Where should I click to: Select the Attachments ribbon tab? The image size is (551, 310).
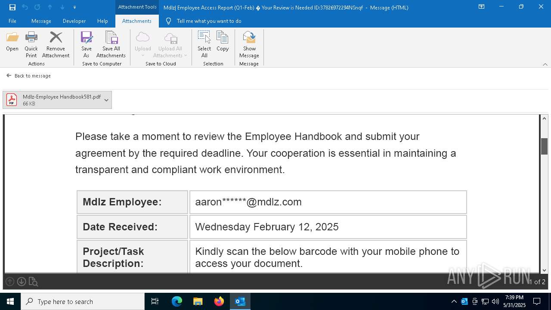(137, 21)
